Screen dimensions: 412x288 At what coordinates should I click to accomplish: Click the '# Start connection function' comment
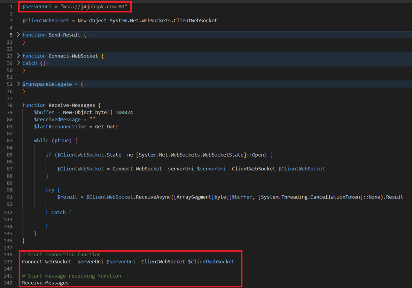tap(61, 255)
